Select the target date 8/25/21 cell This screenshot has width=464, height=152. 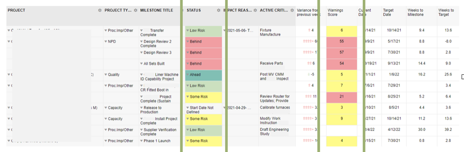pos(394,98)
